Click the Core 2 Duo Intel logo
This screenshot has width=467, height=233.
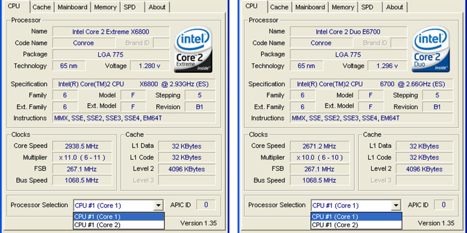[431, 49]
